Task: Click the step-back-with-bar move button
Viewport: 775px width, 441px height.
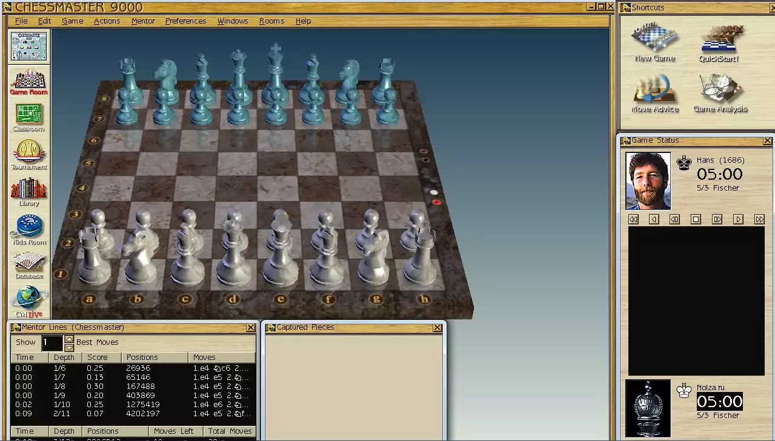Action: 674,219
